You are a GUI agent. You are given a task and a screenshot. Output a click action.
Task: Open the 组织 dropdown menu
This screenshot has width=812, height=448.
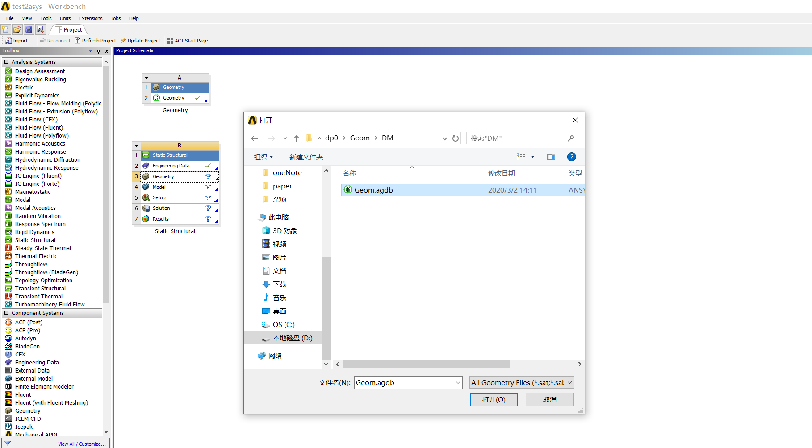(x=263, y=157)
